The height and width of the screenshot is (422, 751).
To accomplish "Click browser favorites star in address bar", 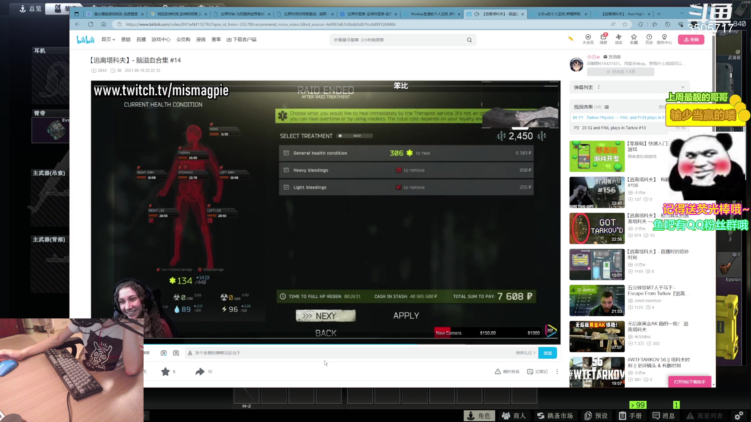I will [625, 24].
